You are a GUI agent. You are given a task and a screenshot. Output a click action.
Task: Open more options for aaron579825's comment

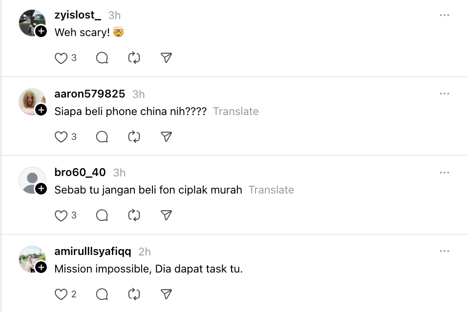coord(444,94)
